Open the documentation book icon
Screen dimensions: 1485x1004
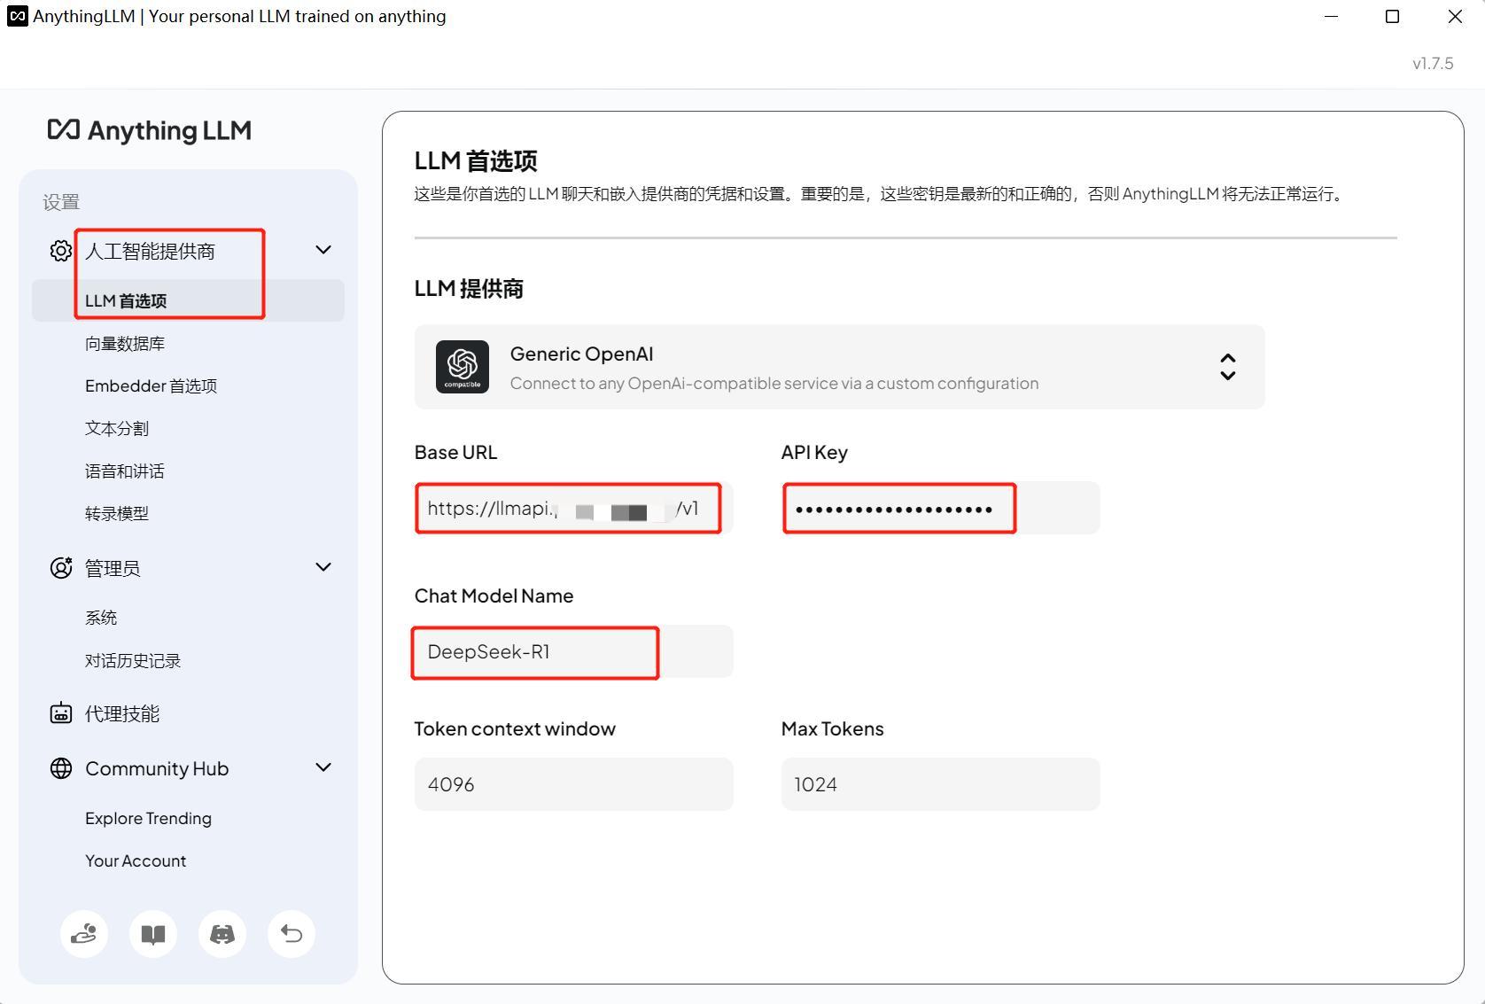pos(153,934)
